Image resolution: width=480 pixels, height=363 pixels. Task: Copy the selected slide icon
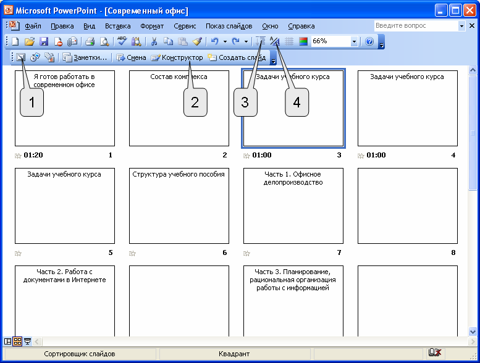point(168,41)
